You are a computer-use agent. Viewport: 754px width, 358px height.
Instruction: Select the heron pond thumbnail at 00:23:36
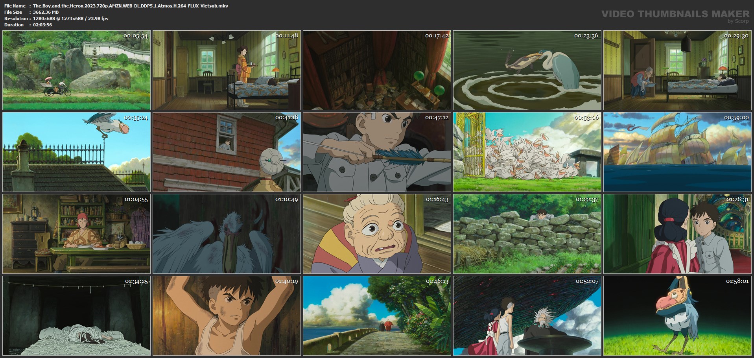point(527,70)
